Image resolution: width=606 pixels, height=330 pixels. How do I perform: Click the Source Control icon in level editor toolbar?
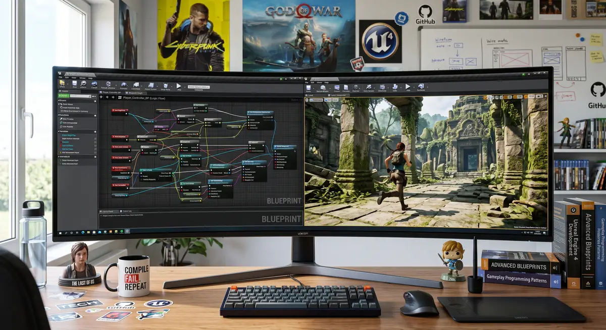pyautogui.click(x=323, y=88)
